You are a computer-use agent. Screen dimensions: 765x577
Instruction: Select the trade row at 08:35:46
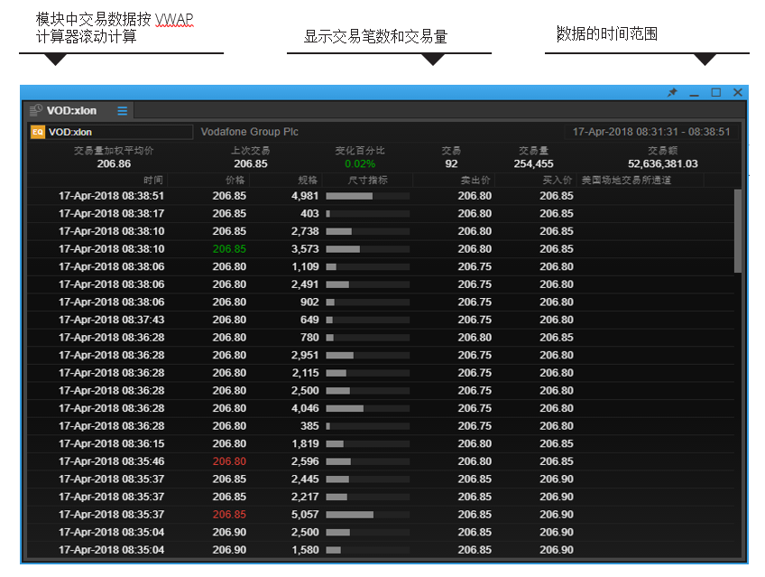click(381, 461)
